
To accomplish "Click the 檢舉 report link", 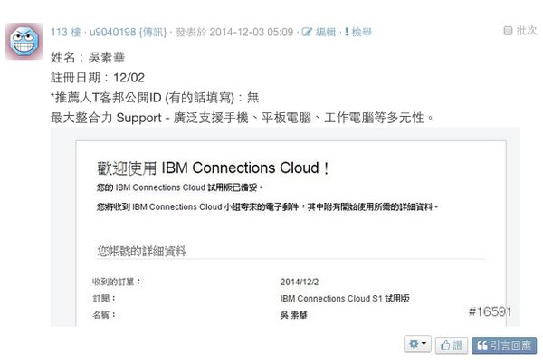I will (361, 32).
